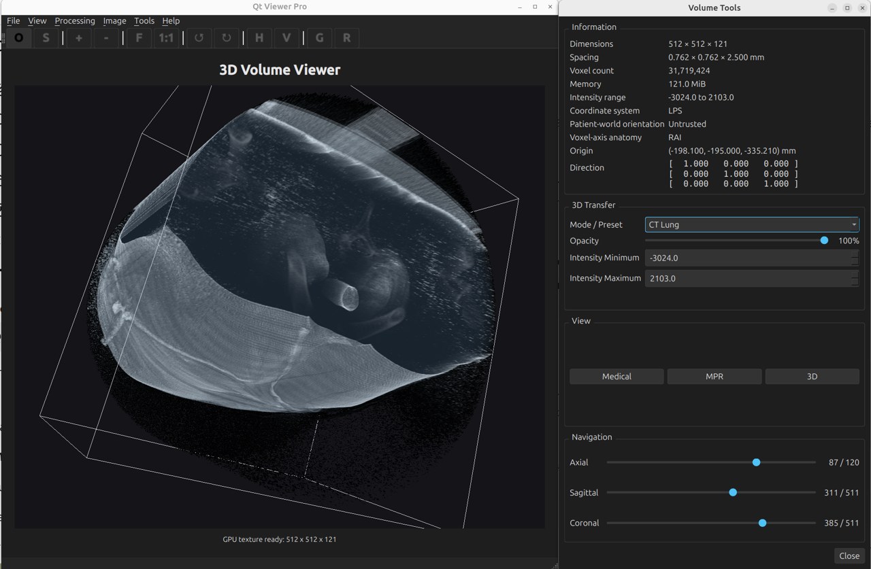The image size is (871, 569).
Task: Click the Memory value '121.0 MiB'
Action: coord(687,84)
